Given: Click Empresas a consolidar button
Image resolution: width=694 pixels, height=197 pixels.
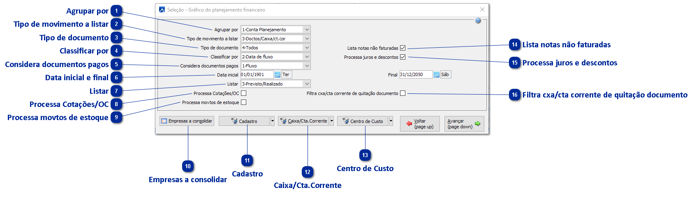Looking at the screenshot, I should (187, 121).
